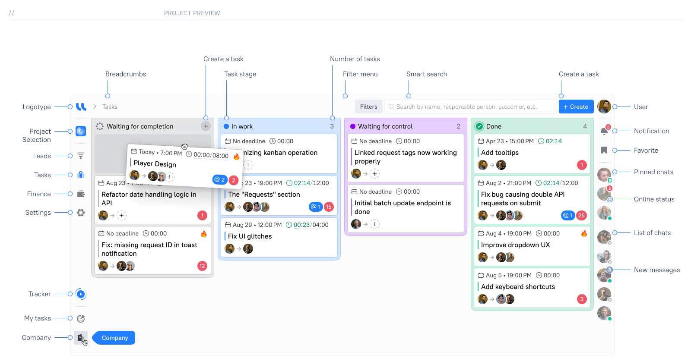Click the blue Create button
The image size is (691, 358).
point(576,107)
